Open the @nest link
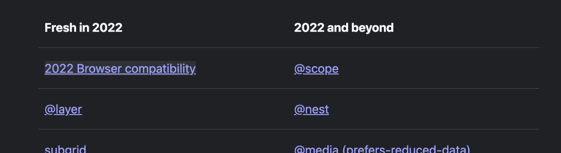Screen dimensions: 561x153 (311, 109)
